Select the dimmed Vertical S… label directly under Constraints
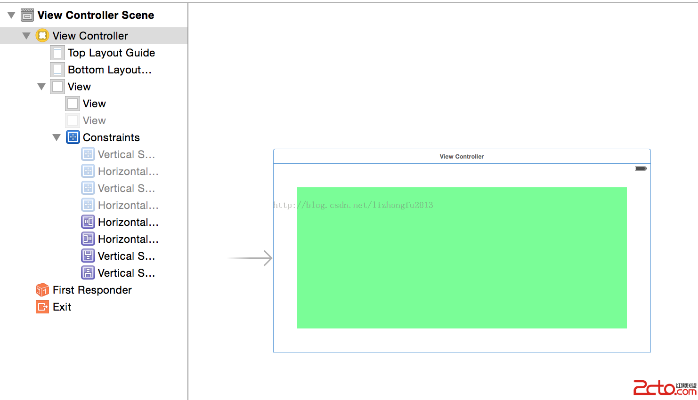Screen dimensions: 698x400 pyautogui.click(x=126, y=154)
